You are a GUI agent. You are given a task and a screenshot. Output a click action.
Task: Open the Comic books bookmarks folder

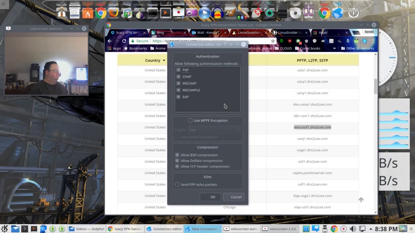pyautogui.click(x=307, y=49)
